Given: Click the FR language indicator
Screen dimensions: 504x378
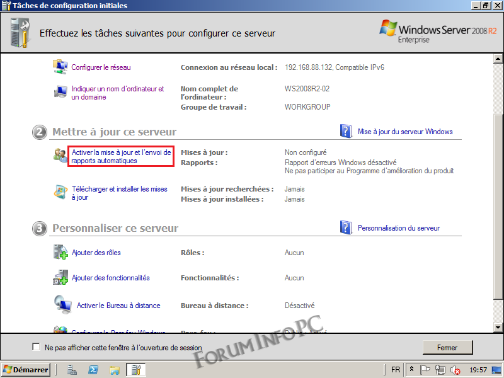Looking at the screenshot, I should tap(396, 370).
